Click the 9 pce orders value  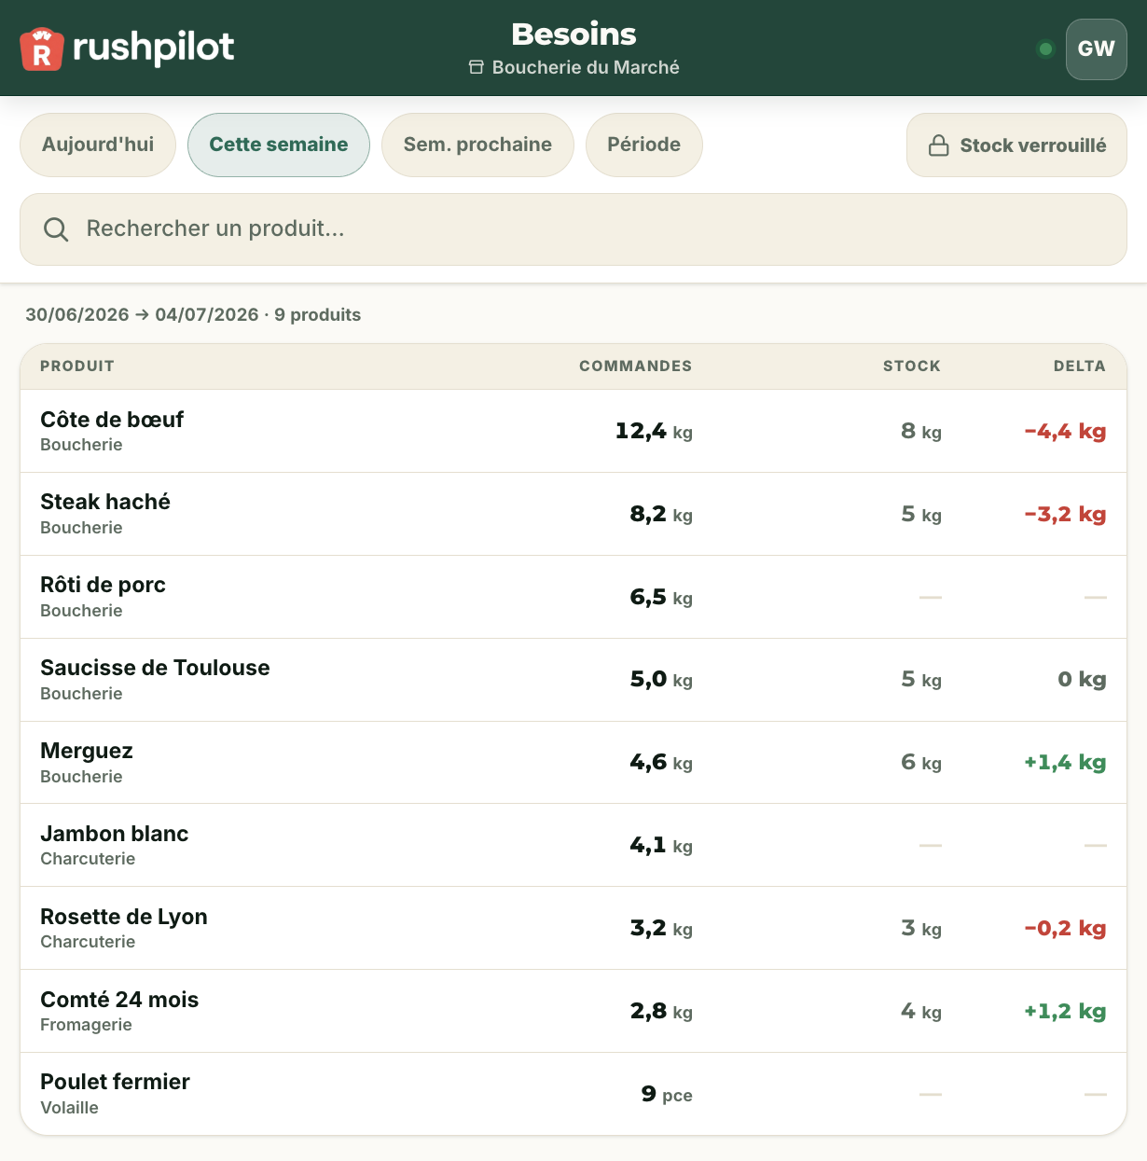[667, 1095]
